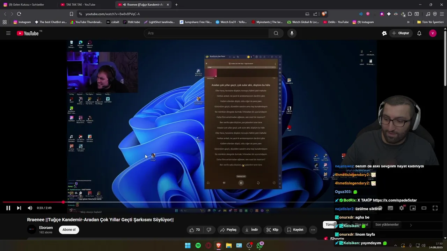Screen dimensions: 447x251
Task: Click the sparkle icon beside Oluştur
Action: pos(384,33)
